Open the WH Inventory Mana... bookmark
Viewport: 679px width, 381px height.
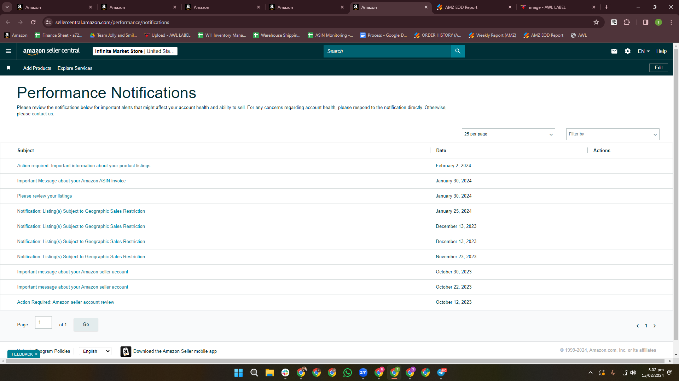tap(222, 35)
